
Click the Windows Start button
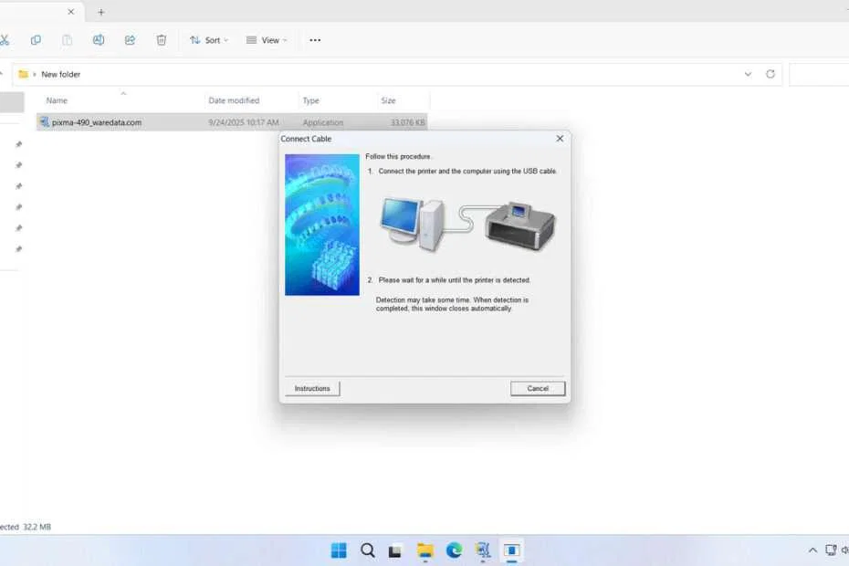coord(338,550)
